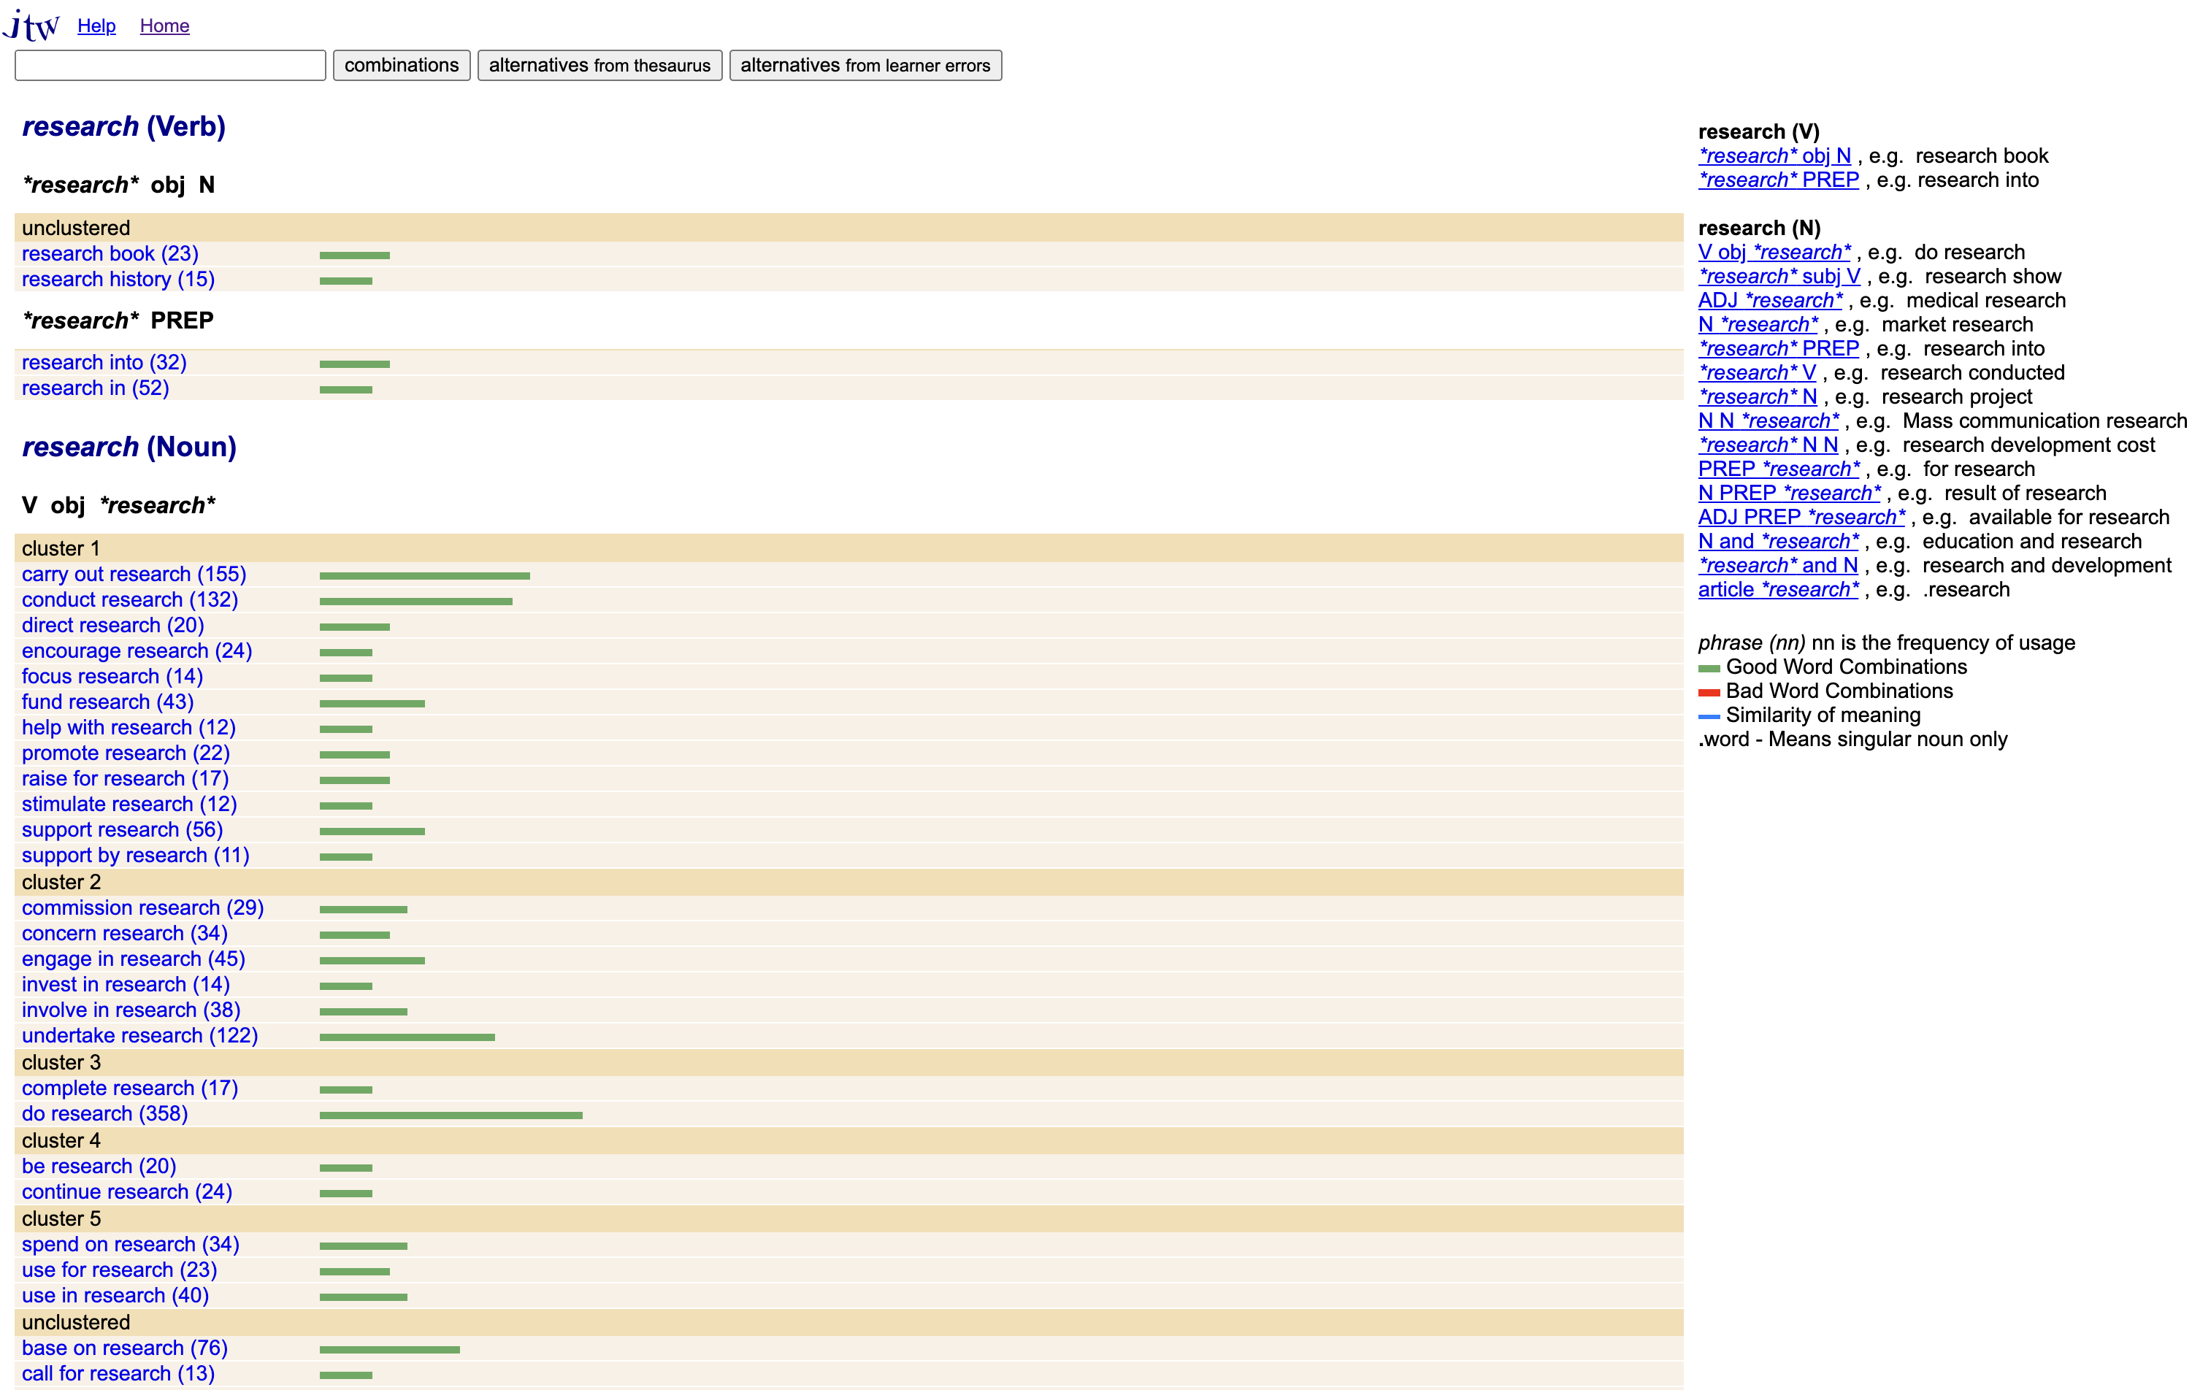This screenshot has height=1390, width=2211.
Task: Select V obj *research* pattern in sidebar
Action: [1774, 252]
